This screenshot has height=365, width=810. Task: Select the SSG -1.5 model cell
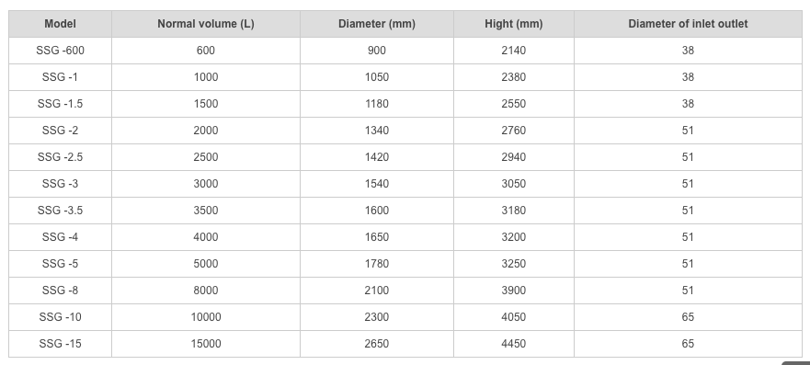(60, 104)
